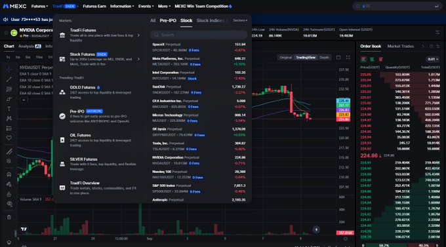Click the trash remove drawings icon
The width and height of the screenshot is (446, 247).
[9, 217]
